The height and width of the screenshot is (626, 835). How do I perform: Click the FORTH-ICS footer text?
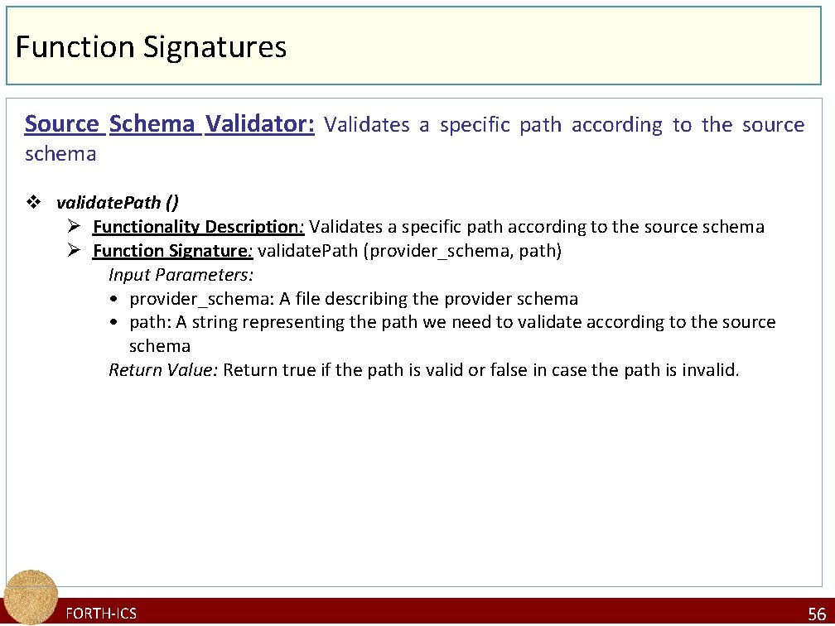click(x=101, y=614)
